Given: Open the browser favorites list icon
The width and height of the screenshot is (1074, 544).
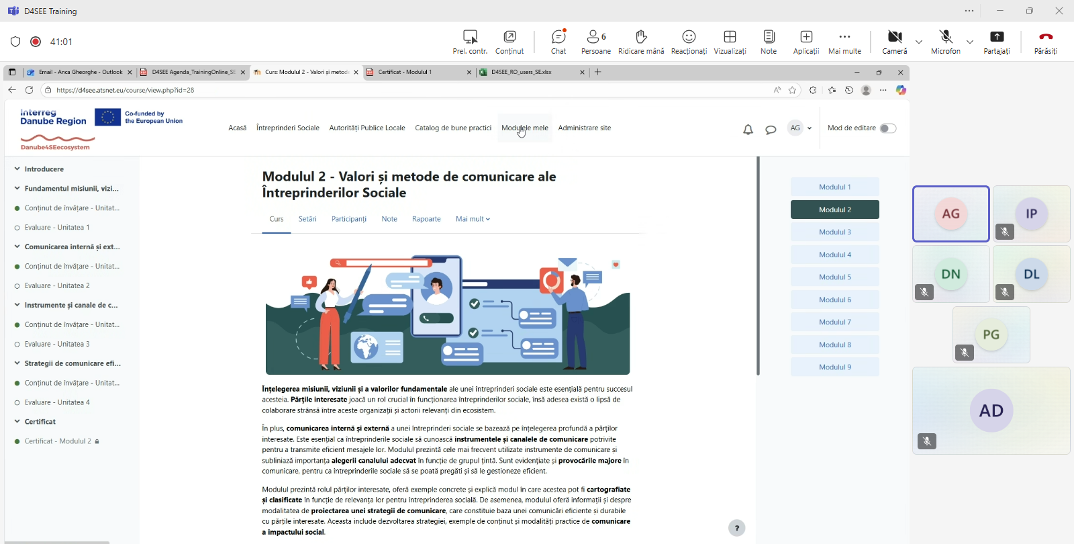Looking at the screenshot, I should (x=832, y=90).
